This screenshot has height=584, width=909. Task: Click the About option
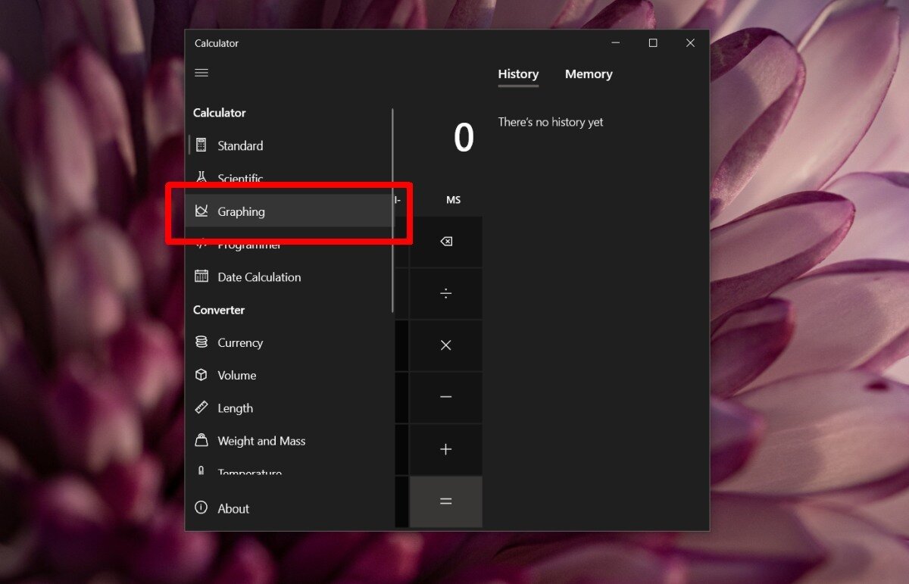point(233,508)
